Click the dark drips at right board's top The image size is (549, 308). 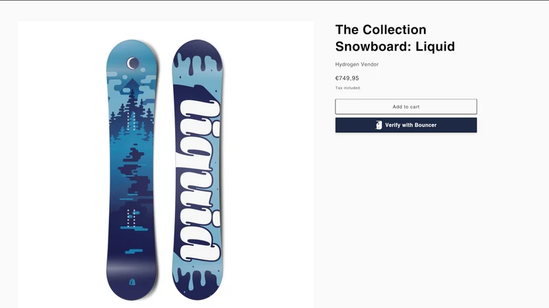click(x=198, y=57)
